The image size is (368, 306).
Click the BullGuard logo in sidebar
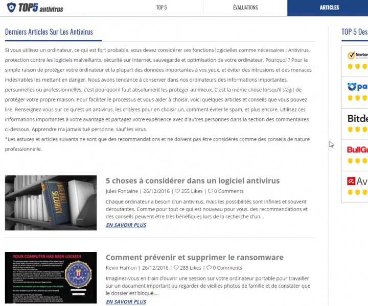click(357, 150)
